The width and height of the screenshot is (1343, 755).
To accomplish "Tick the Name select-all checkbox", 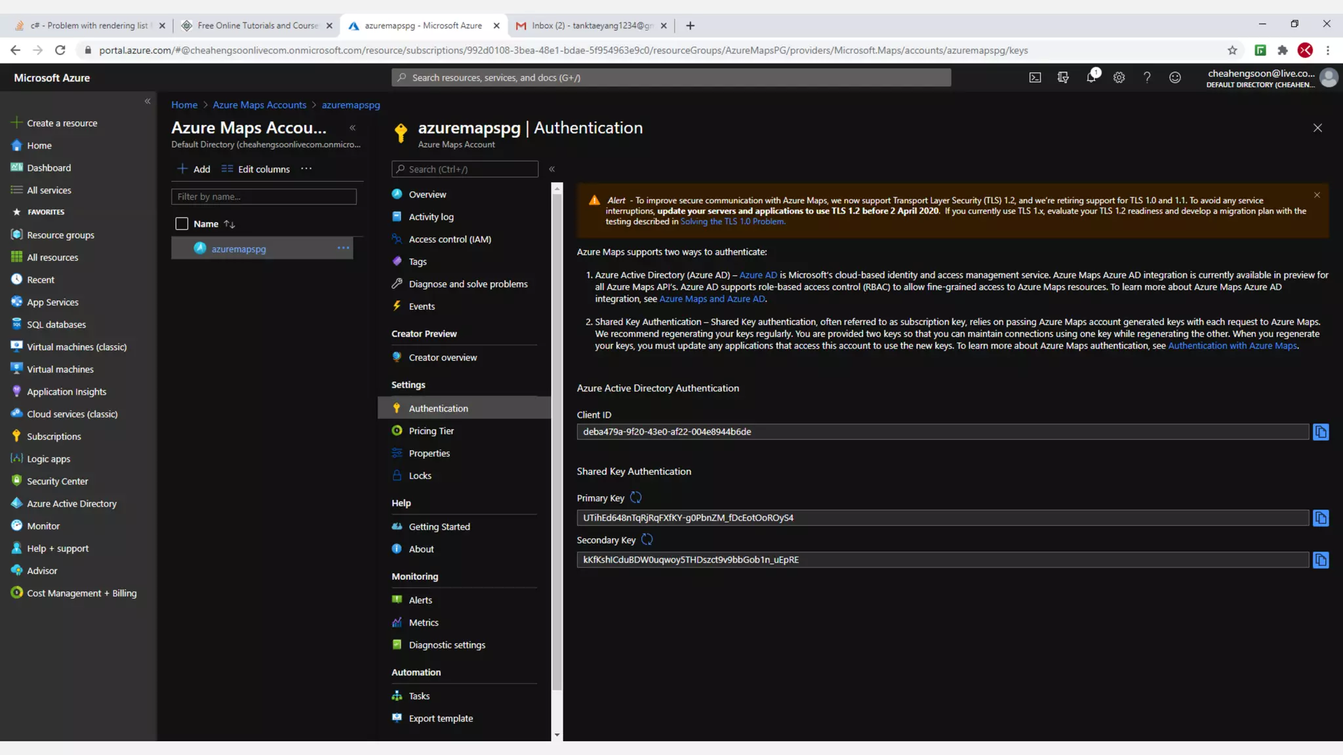I will point(182,223).
